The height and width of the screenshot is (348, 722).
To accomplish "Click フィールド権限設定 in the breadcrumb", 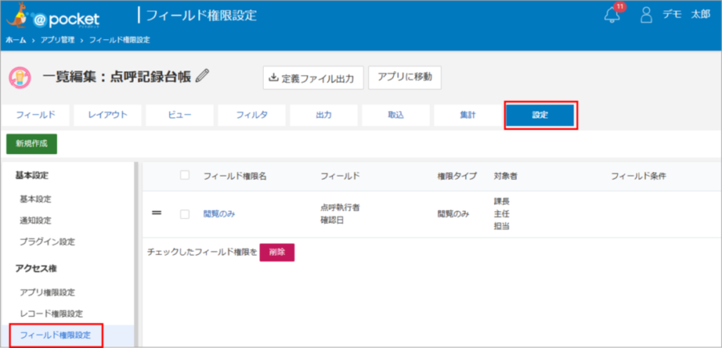I will click(x=120, y=40).
